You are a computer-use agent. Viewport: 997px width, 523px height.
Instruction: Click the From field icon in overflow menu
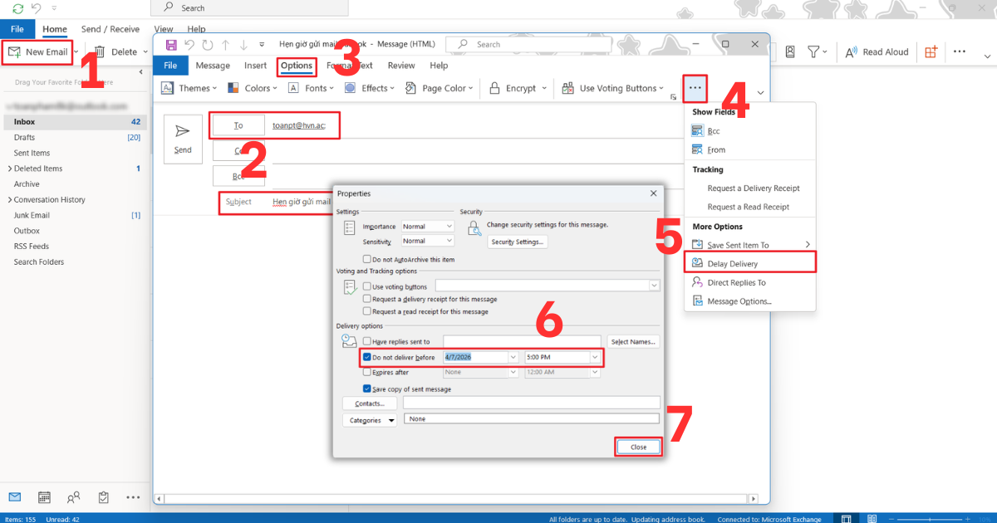pyautogui.click(x=698, y=149)
